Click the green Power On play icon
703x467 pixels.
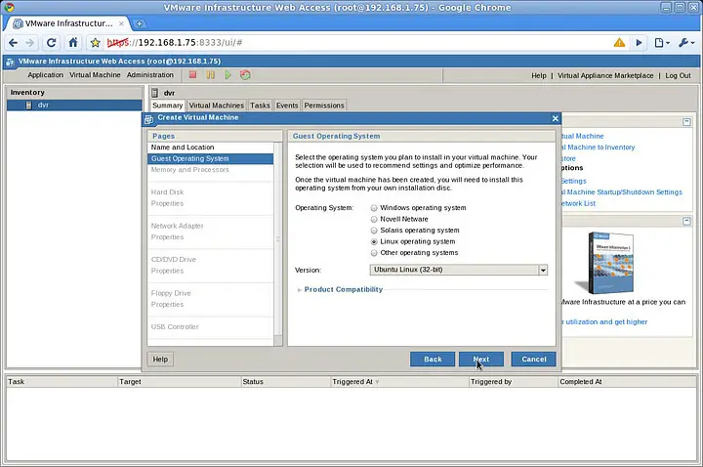(x=228, y=75)
